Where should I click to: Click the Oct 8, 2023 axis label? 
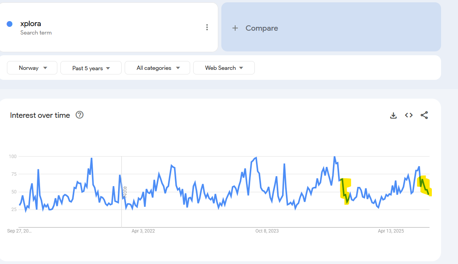point(267,231)
